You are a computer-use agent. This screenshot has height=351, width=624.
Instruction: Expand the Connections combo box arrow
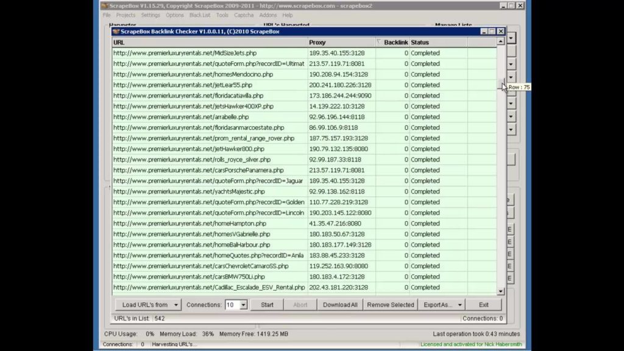tap(243, 305)
